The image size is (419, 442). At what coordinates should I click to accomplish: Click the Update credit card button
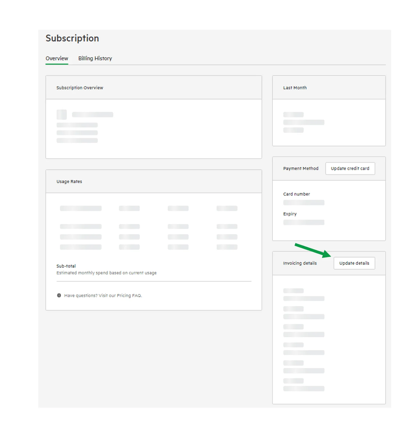pos(350,168)
